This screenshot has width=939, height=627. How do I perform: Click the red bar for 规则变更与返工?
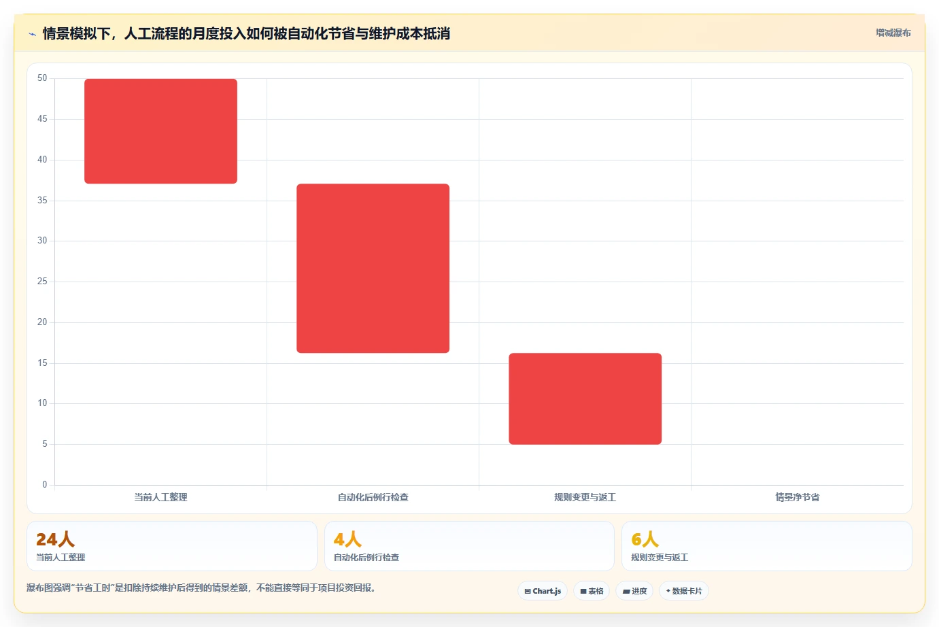click(x=585, y=399)
